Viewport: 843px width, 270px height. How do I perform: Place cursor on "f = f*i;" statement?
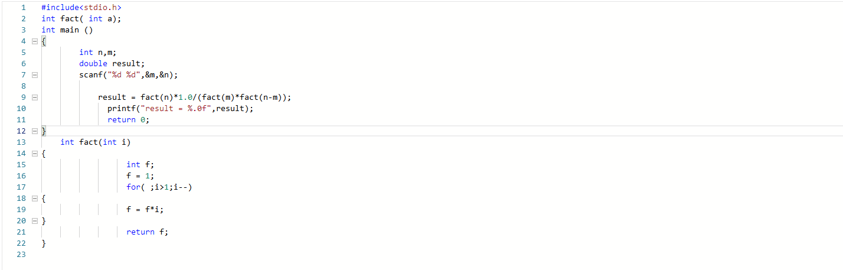pyautogui.click(x=144, y=210)
